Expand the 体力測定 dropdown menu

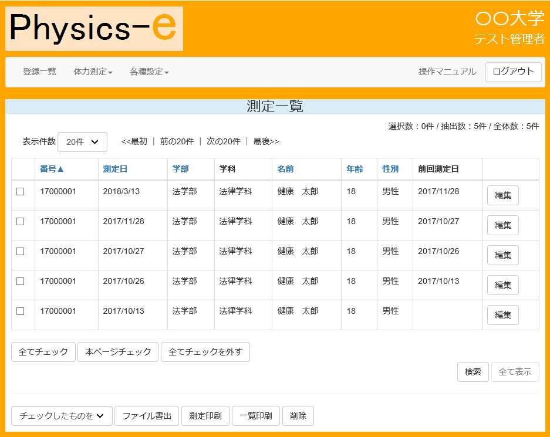click(93, 72)
